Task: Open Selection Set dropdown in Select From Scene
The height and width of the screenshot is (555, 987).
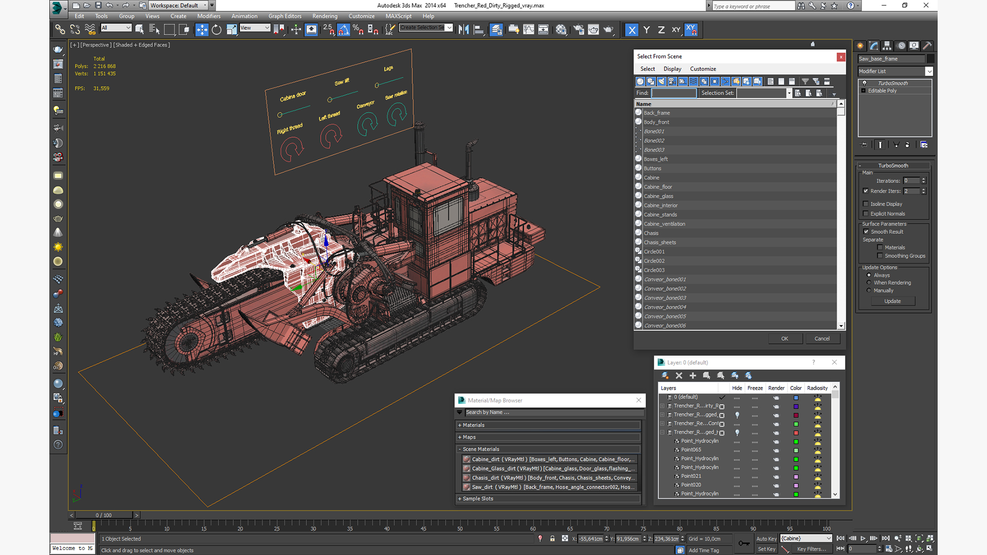Action: [x=789, y=93]
